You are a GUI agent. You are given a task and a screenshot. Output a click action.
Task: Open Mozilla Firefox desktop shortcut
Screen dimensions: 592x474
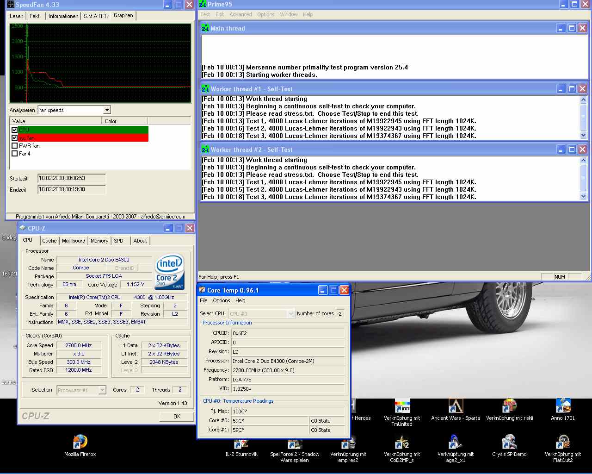click(x=80, y=443)
